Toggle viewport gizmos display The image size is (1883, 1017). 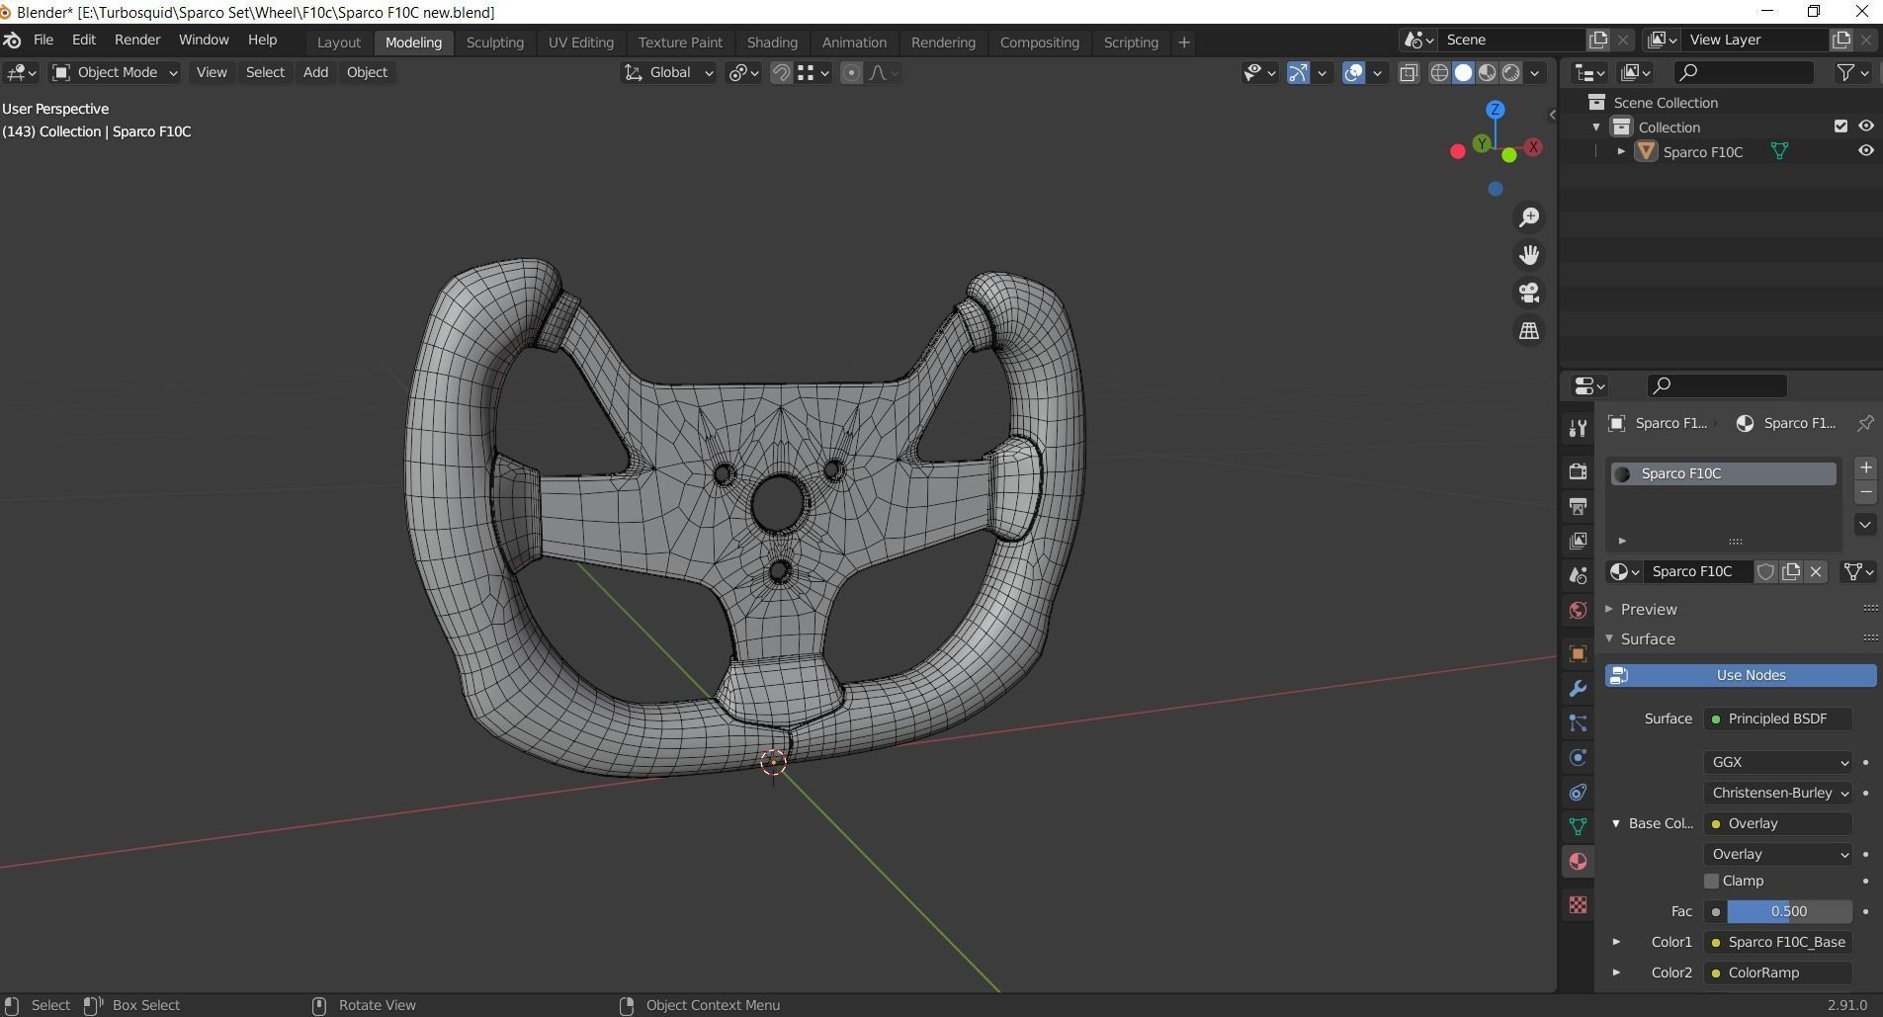pyautogui.click(x=1298, y=72)
